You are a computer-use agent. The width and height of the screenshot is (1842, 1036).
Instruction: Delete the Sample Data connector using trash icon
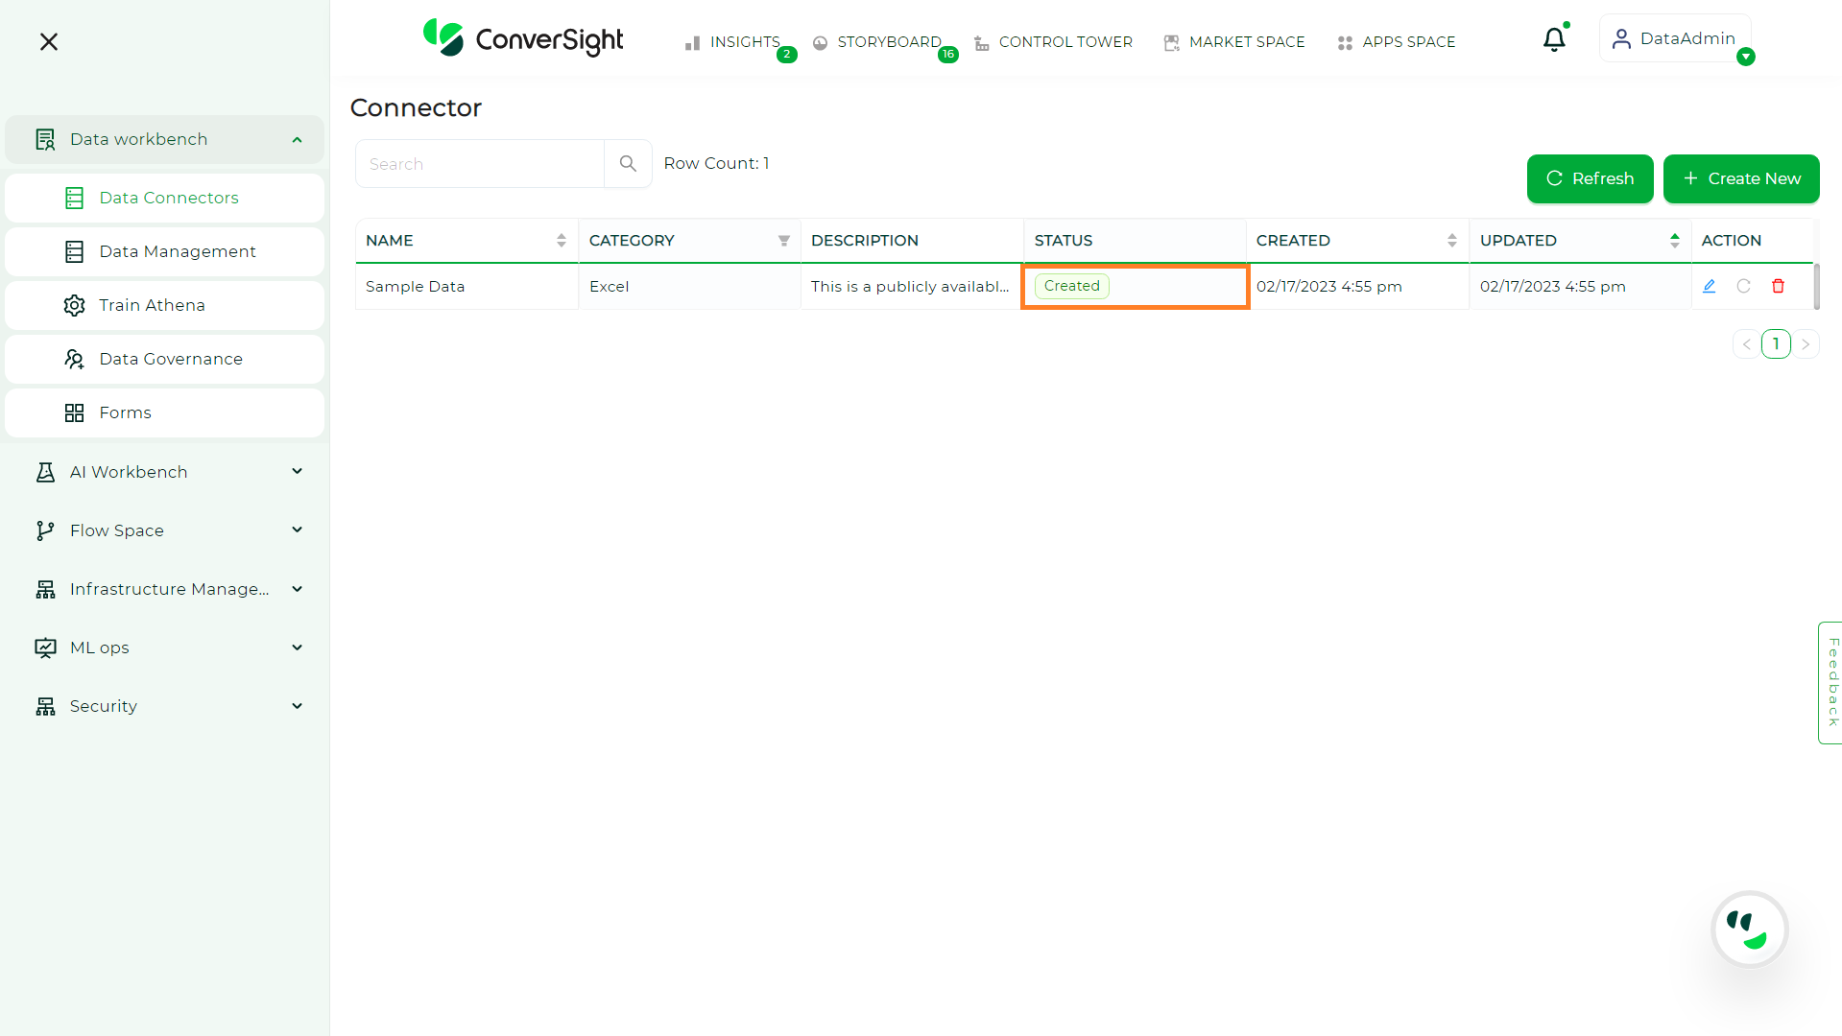click(1779, 286)
